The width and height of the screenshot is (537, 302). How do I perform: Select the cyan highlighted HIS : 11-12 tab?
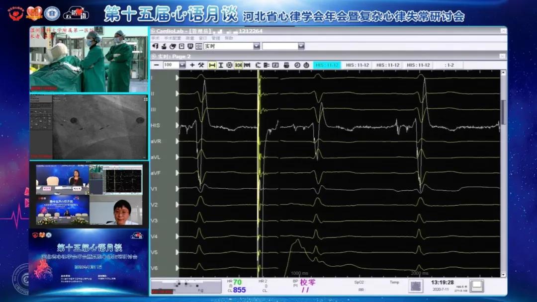[x=327, y=65]
